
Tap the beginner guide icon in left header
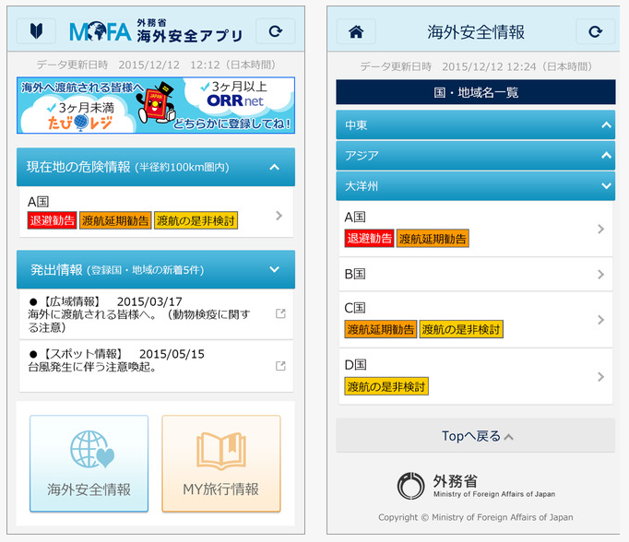coord(36,32)
